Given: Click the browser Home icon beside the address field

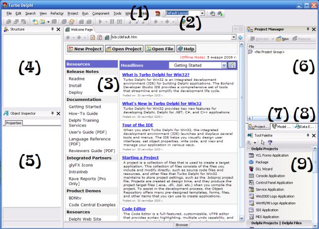Looking at the screenshot, I should [107, 37].
